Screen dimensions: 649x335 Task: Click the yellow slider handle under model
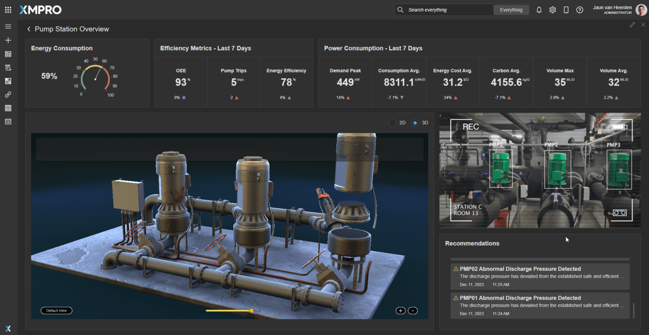[251, 311]
